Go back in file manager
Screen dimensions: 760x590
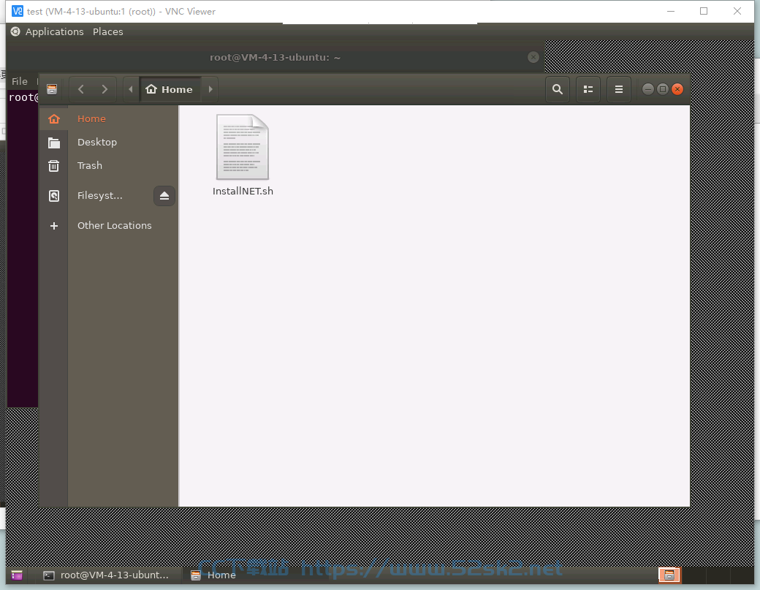coord(81,89)
